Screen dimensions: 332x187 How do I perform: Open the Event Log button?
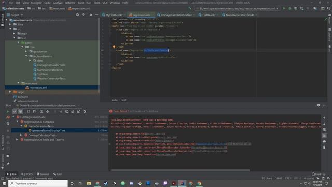pyautogui.click(x=319, y=174)
